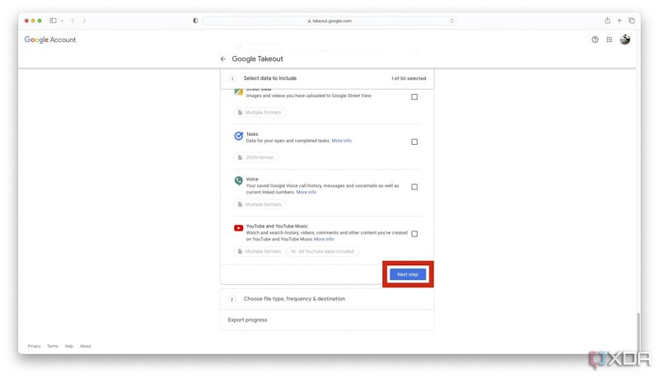Viewport: 659px width, 378px height.
Task: Tick the YouTube and YouTube Music checkbox
Action: (x=414, y=234)
